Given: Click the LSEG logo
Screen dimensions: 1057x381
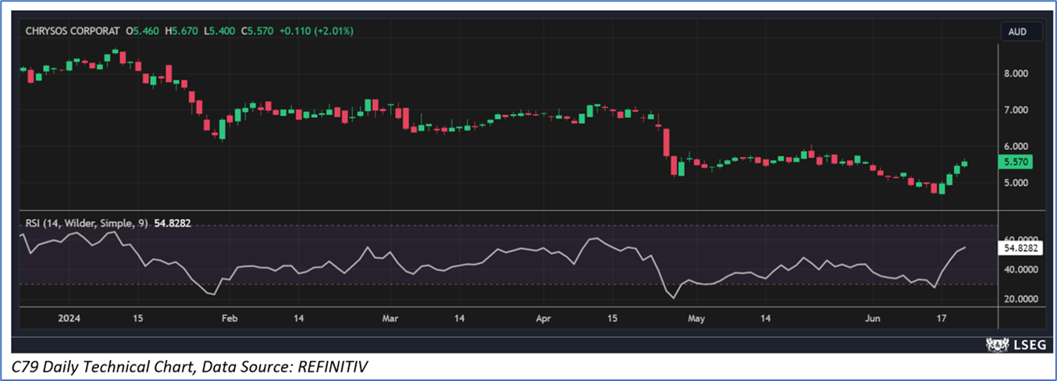Looking at the screenshot, I should click(1015, 344).
